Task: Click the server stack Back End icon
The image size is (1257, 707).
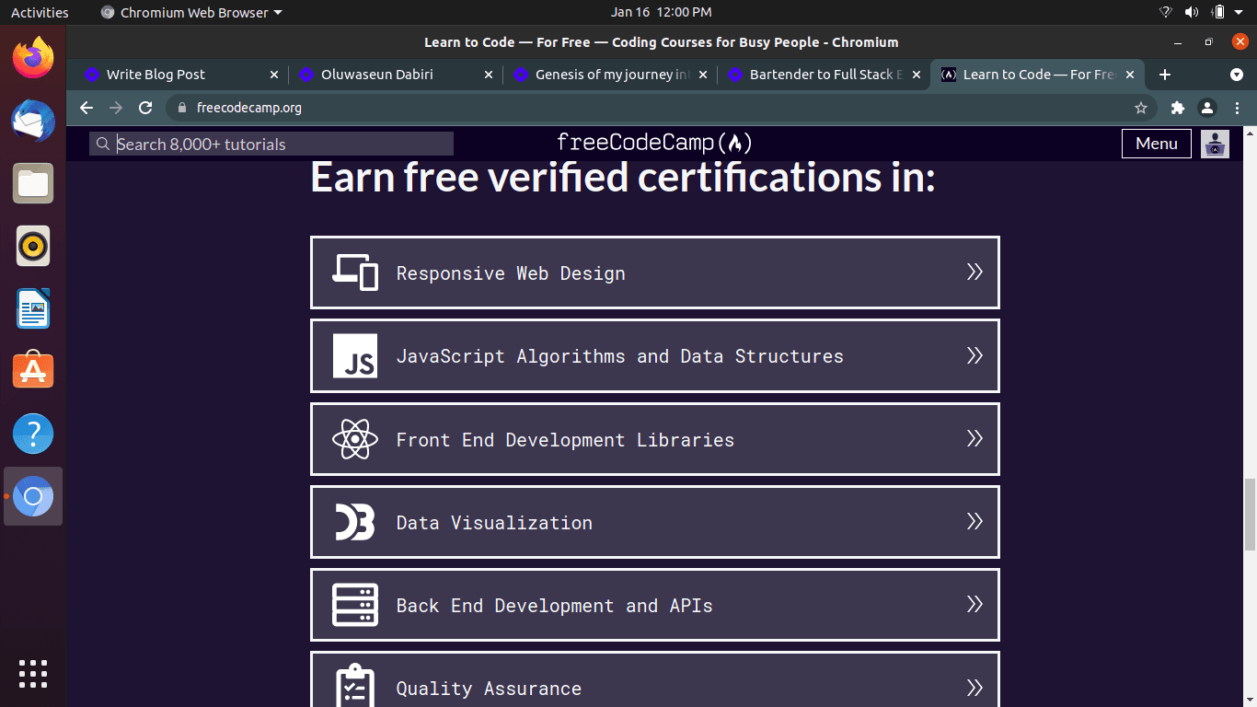Action: (355, 605)
